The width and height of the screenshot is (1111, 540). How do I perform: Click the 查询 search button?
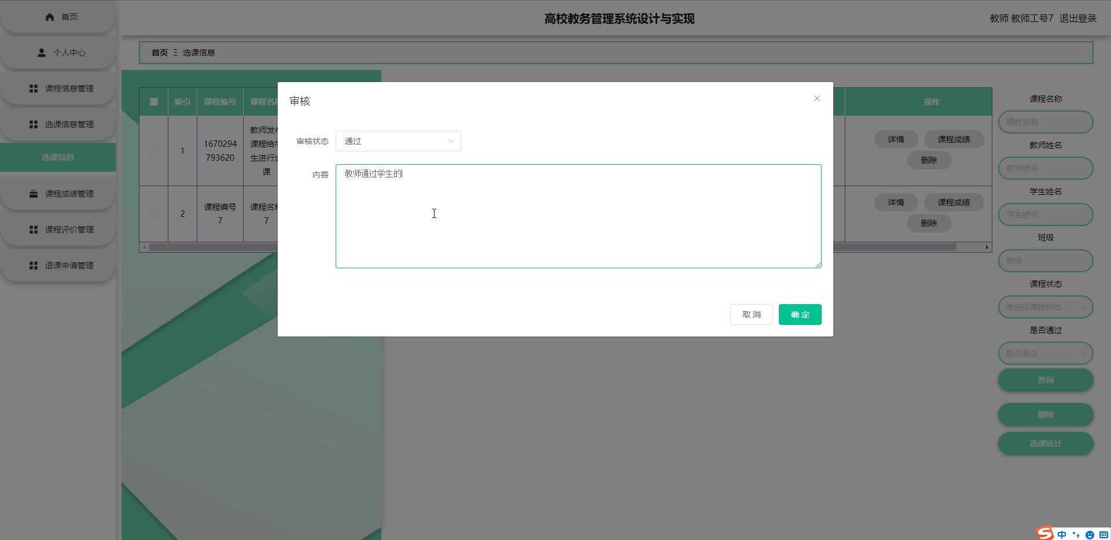[1046, 380]
